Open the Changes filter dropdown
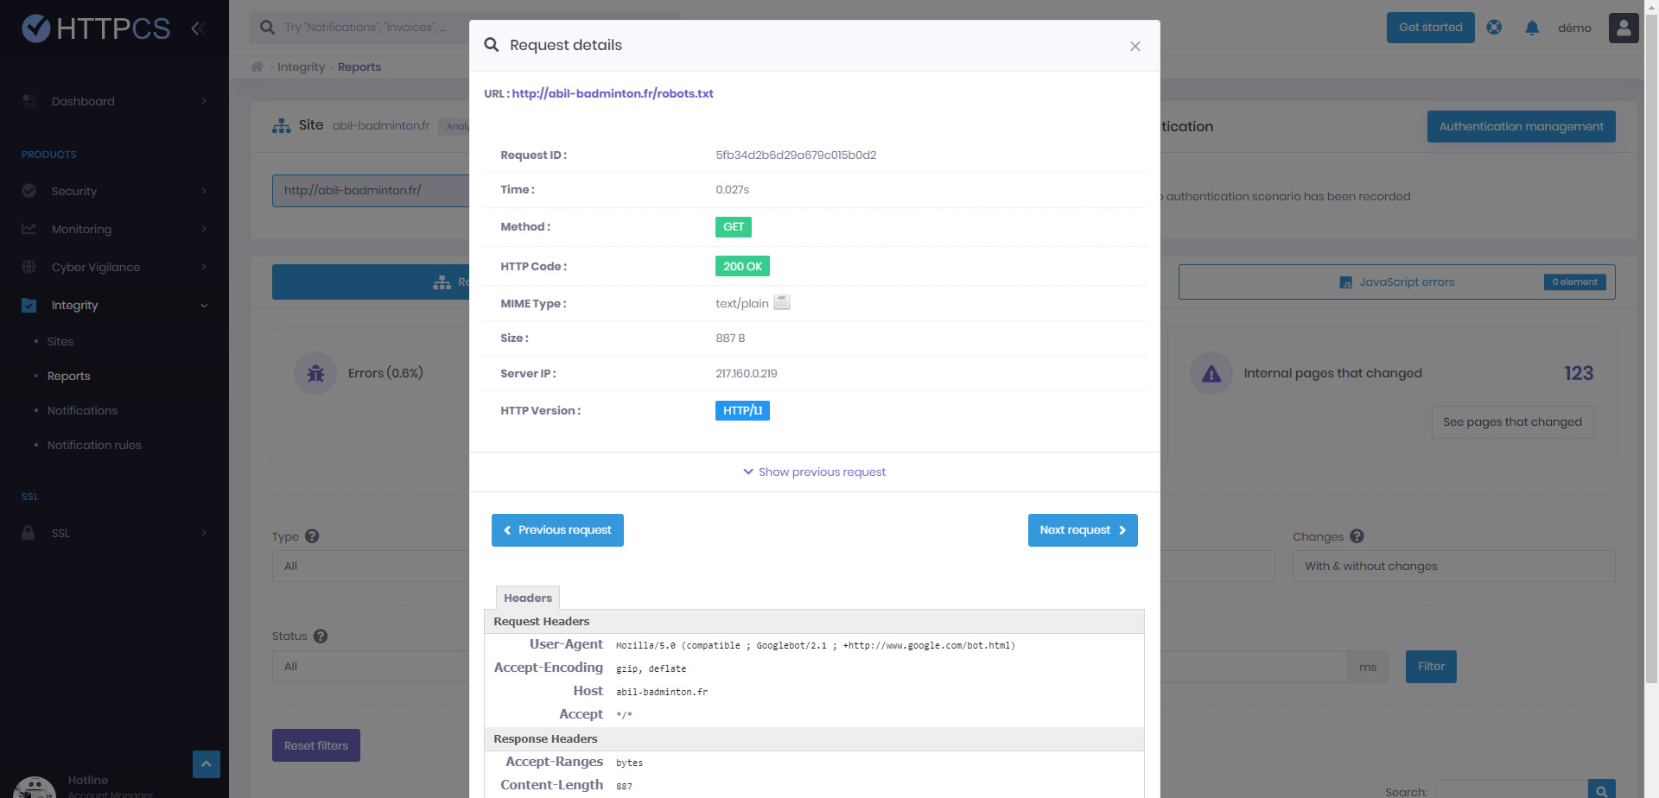Screen dimensions: 1659x798 click(x=1453, y=567)
